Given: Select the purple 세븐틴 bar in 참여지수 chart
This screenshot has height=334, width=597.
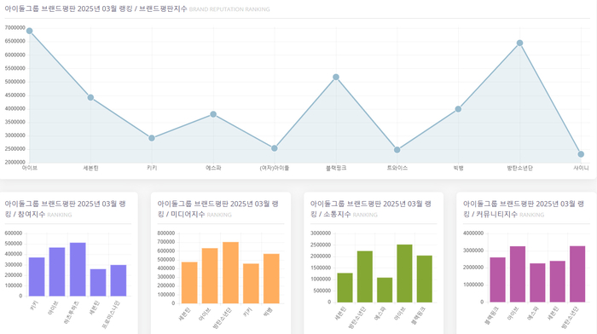Looking at the screenshot, I should [x=98, y=283].
